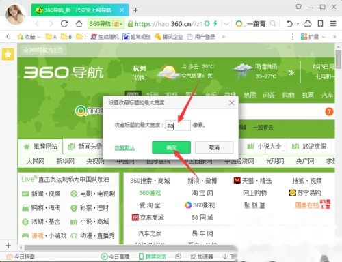Click the browser back arrow
Screen dimensions: 342x262
pyautogui.click(x=37, y=23)
